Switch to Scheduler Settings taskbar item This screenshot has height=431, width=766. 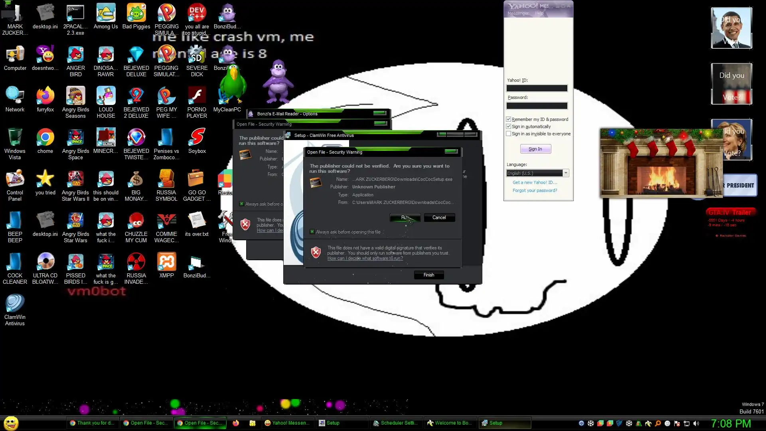395,423
